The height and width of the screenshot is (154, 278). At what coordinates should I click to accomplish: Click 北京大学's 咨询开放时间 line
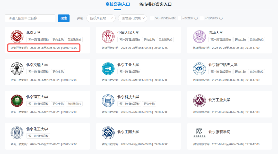(44, 48)
